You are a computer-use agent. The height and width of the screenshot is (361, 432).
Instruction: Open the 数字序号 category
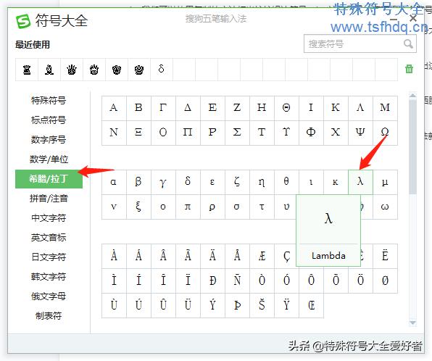tap(49, 139)
